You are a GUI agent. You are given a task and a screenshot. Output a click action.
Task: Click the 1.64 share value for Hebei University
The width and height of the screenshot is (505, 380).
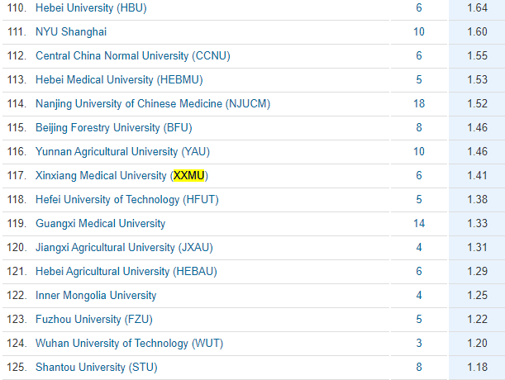click(x=479, y=7)
